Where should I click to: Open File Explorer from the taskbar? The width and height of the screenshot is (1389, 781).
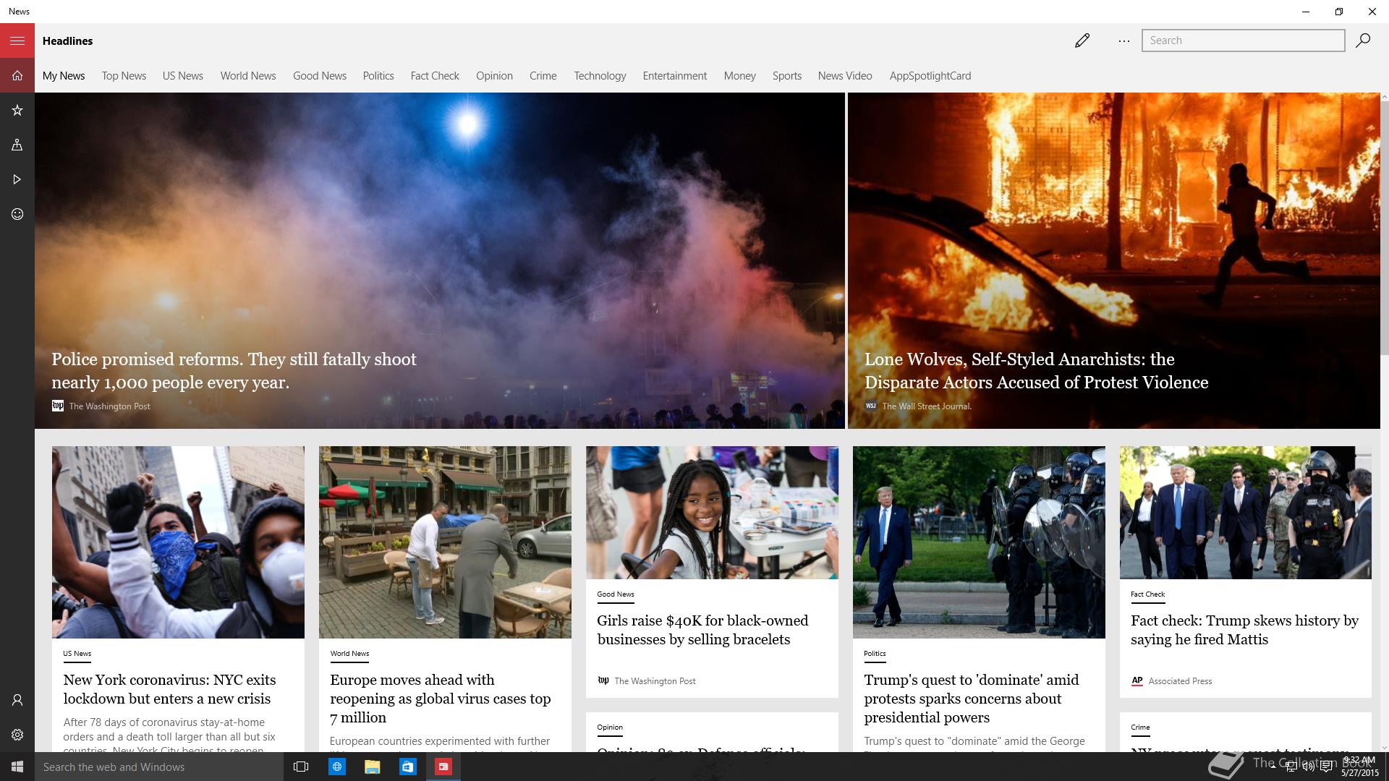pos(372,767)
